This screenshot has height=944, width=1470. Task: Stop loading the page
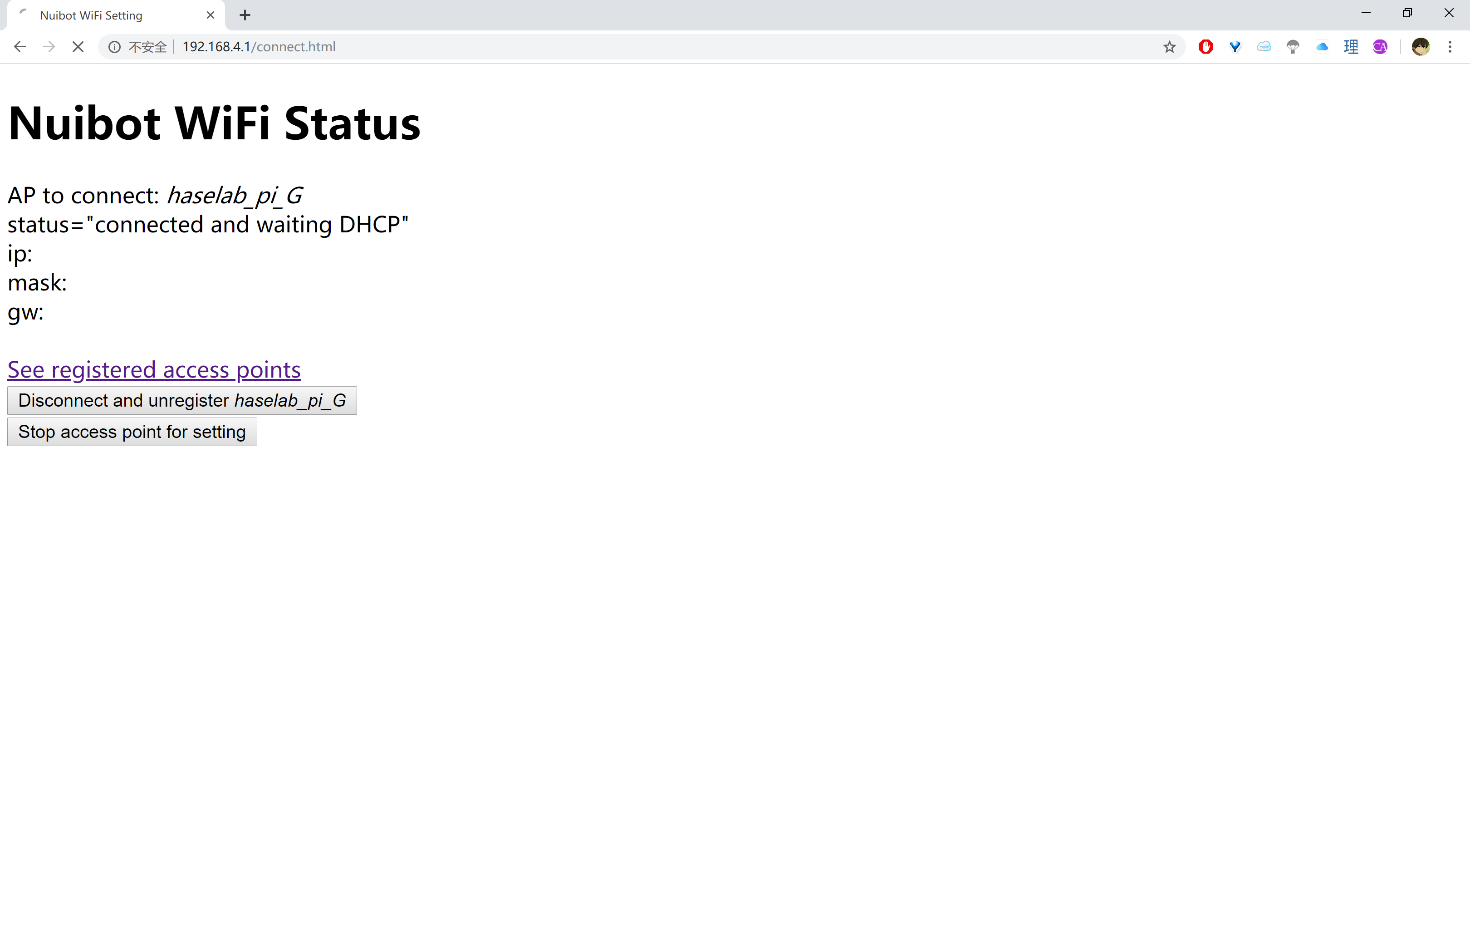coord(78,47)
